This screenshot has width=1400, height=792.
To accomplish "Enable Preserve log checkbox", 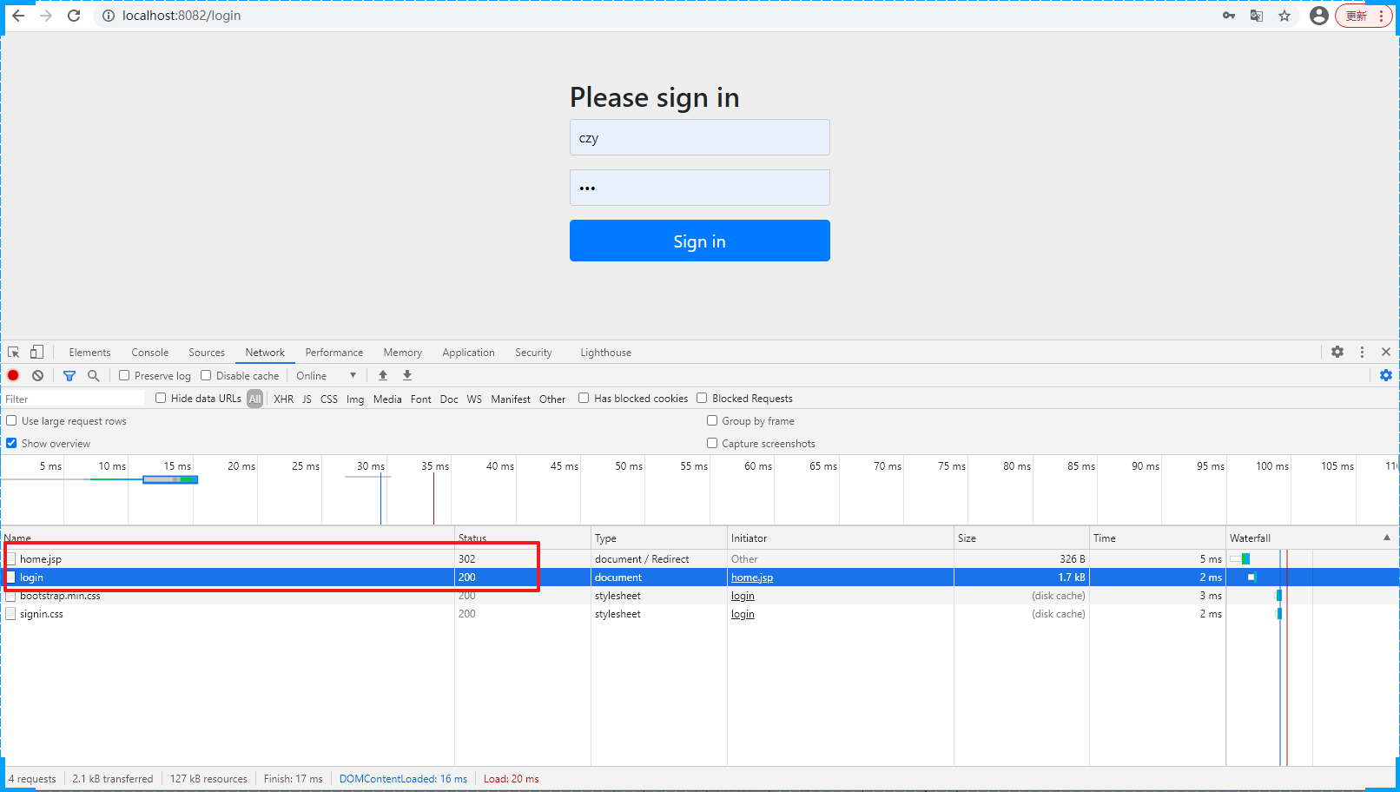I will [124, 375].
